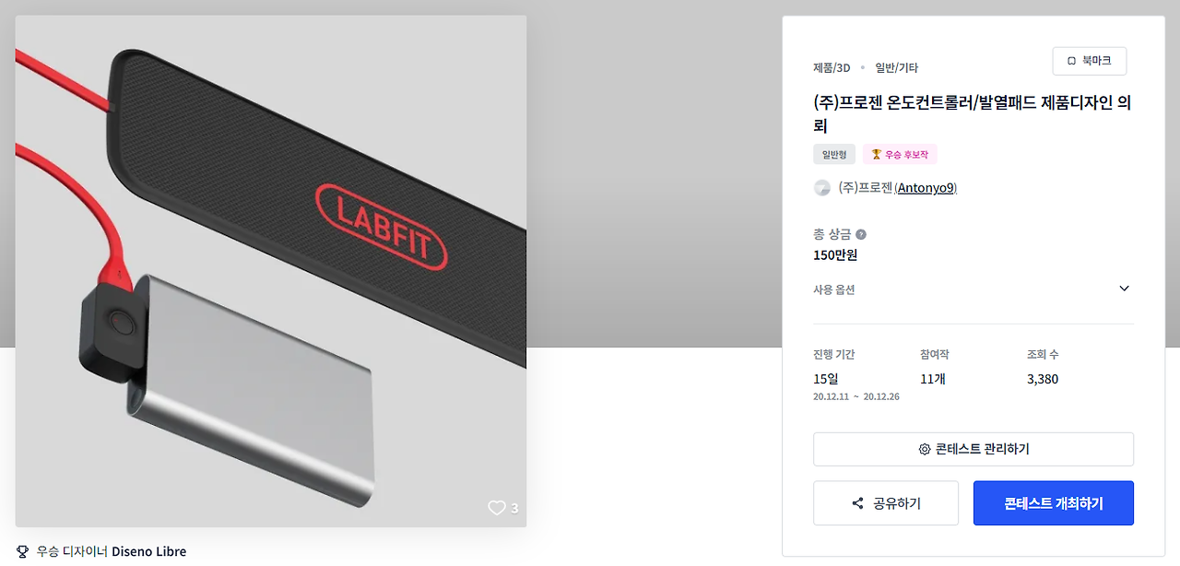Click the trophy icon in 우승 후보작 badge
This screenshot has width=1180, height=566.
click(876, 154)
